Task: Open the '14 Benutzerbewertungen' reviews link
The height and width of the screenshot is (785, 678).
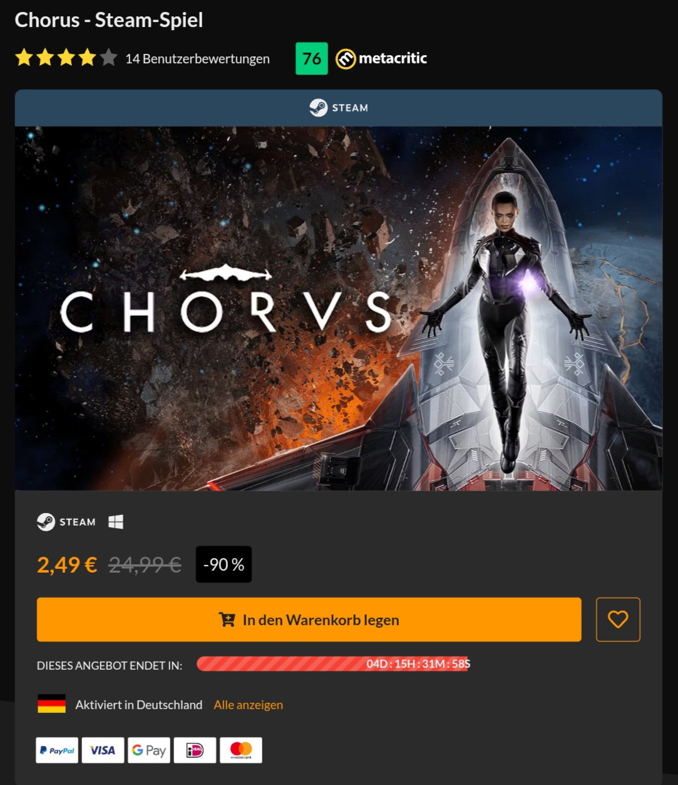Action: click(197, 59)
